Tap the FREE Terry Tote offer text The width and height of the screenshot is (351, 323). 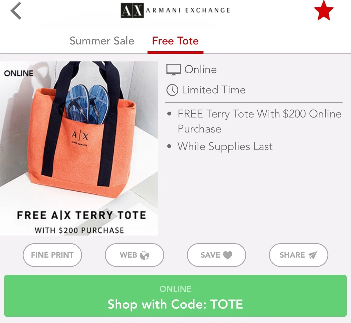point(259,121)
